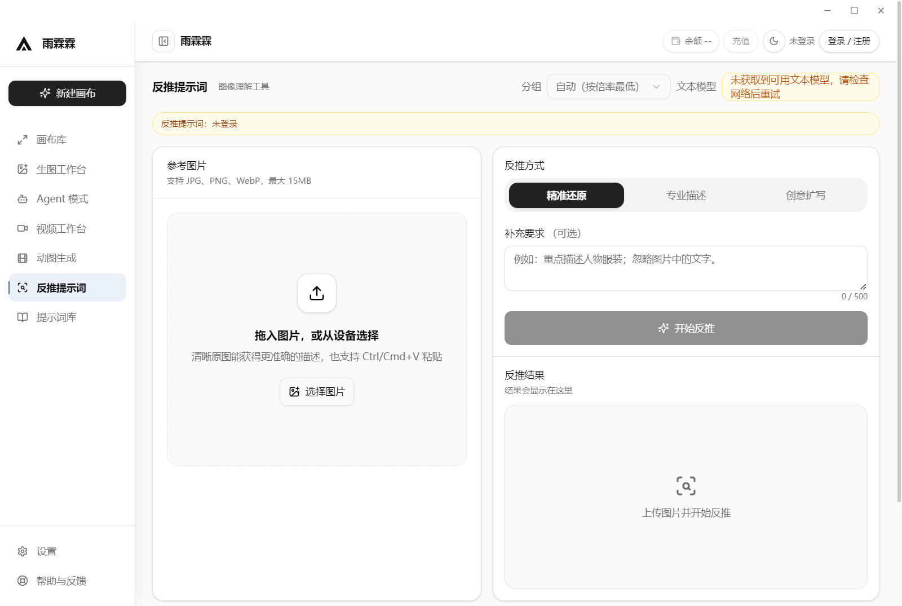Select 反推提示词 in the sidebar
Image resolution: width=902 pixels, height=606 pixels.
point(67,287)
